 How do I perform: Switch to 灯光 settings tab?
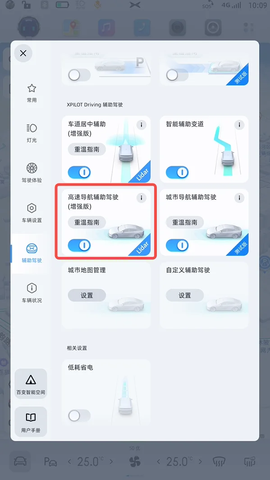(x=32, y=133)
